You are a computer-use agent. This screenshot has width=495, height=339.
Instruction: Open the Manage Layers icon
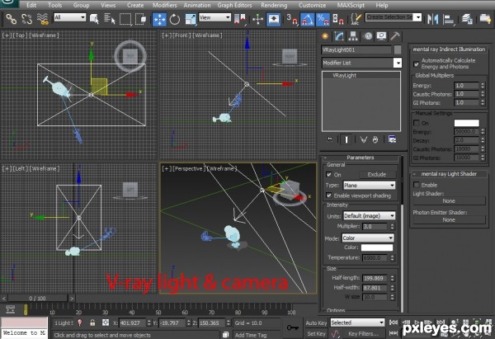click(x=467, y=19)
